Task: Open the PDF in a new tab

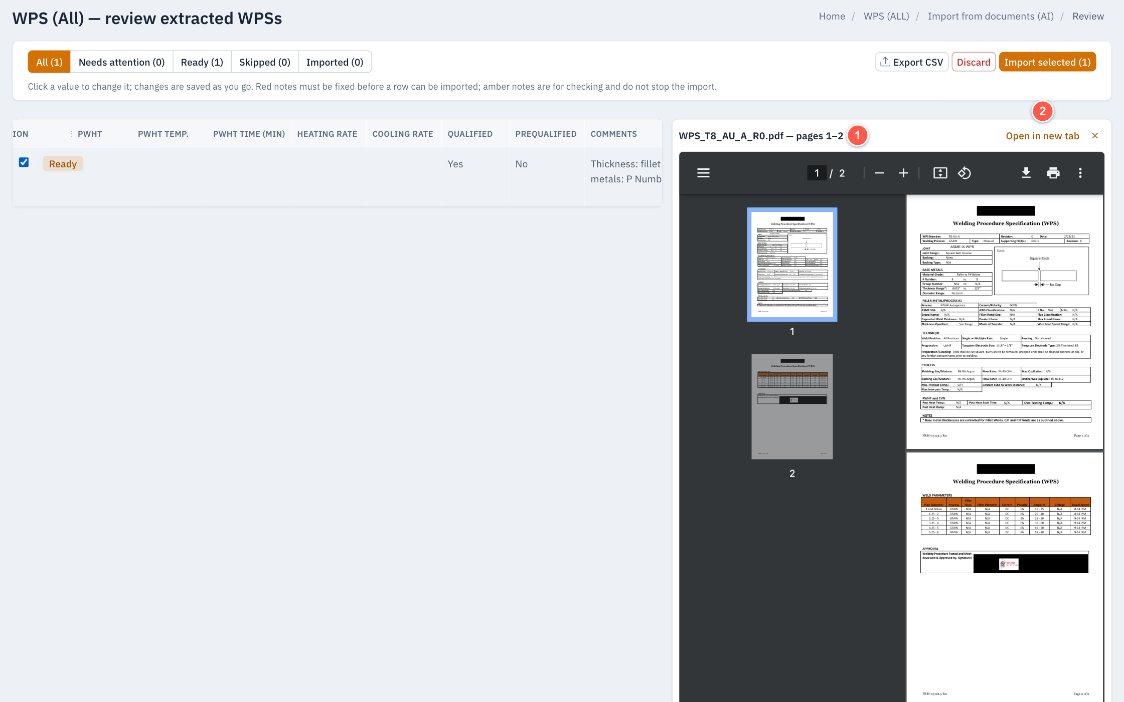Action: pos(1042,136)
